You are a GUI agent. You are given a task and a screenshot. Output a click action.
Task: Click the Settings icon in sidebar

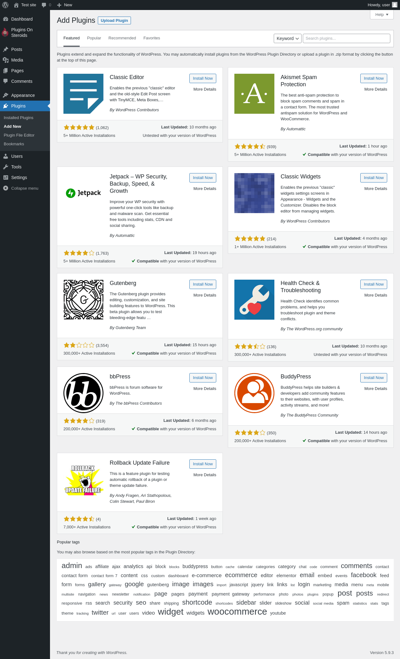pyautogui.click(x=6, y=177)
